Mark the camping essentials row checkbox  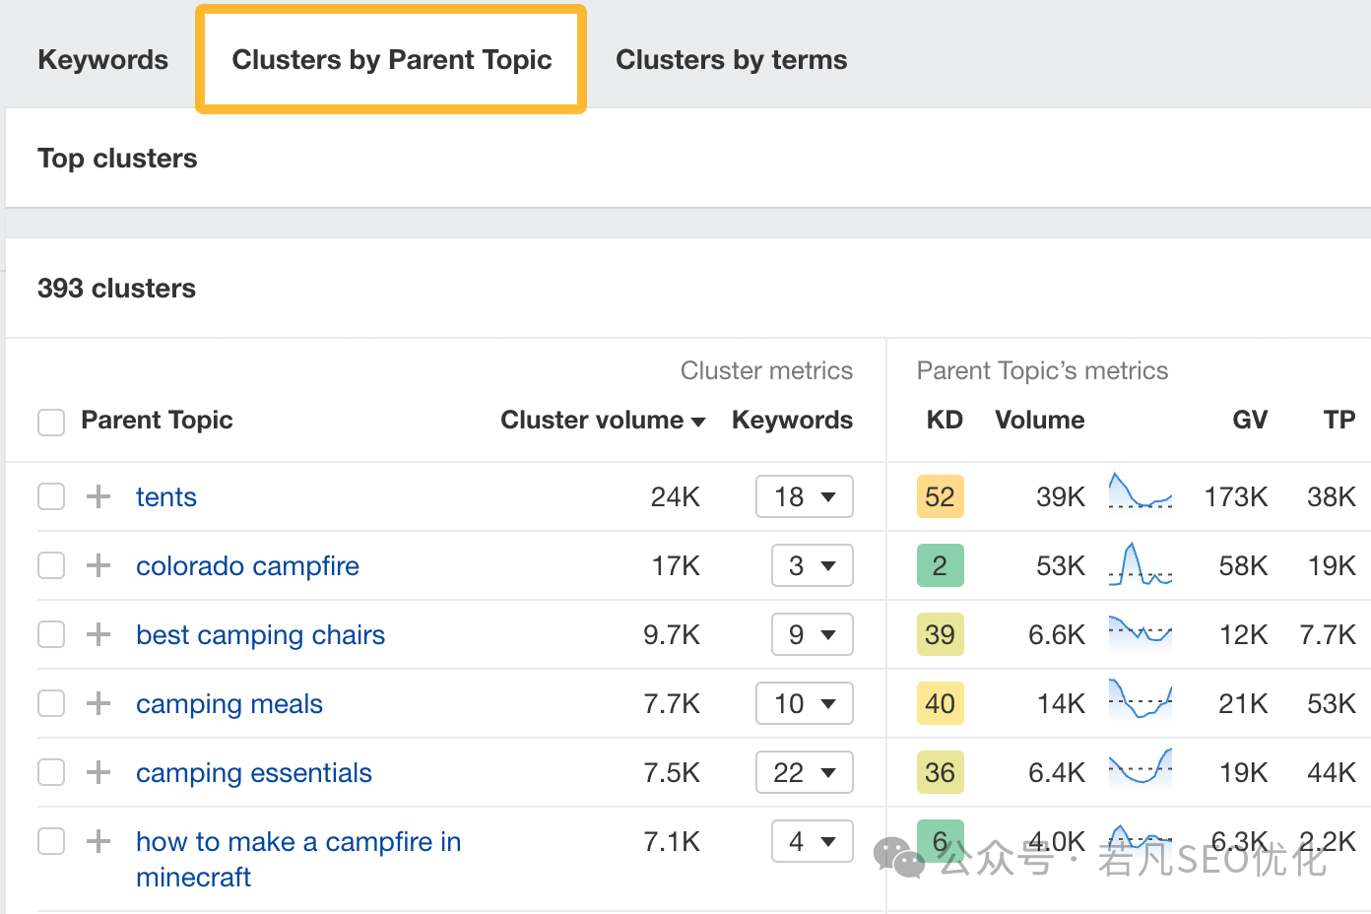tap(51, 772)
